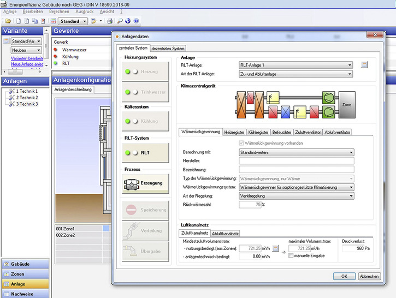Click the edit icon beside RLT-Anlage dropdown
396x298 pixels.
point(365,65)
